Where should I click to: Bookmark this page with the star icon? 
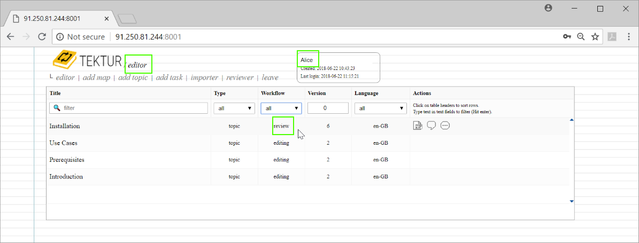[x=595, y=37]
